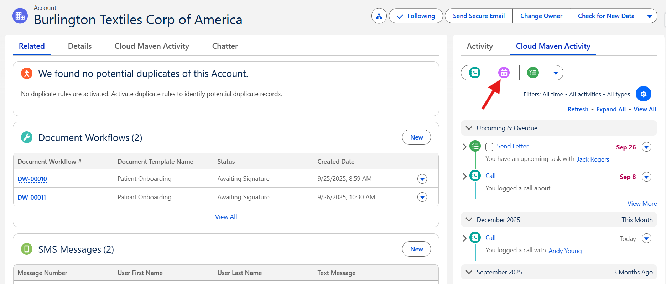Click the Send Letter task icon

point(475,146)
